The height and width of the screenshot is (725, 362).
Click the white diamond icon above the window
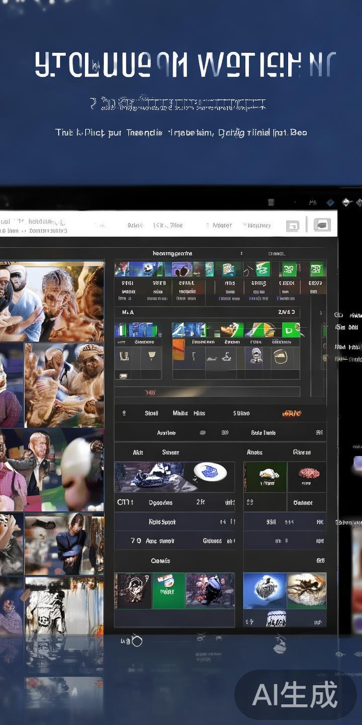346,202
